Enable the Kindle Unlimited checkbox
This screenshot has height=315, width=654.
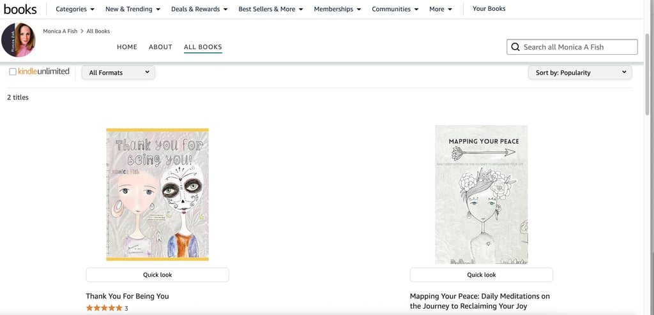click(x=13, y=71)
